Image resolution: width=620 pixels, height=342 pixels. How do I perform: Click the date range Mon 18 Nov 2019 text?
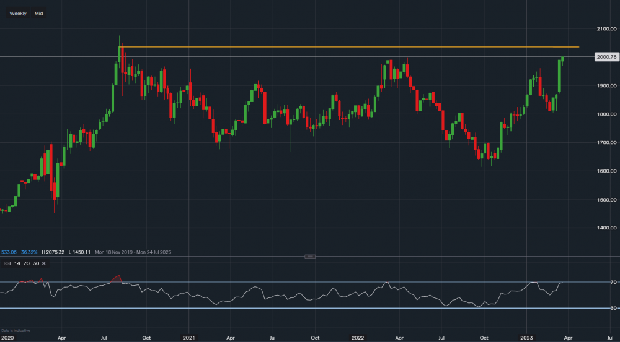click(120, 252)
